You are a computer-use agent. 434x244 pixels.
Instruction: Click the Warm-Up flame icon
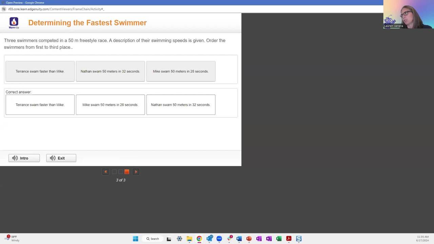coord(14,23)
